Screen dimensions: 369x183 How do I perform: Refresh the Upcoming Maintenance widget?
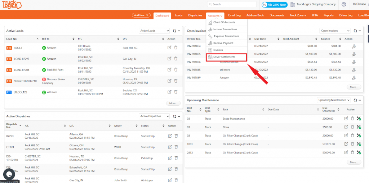point(355,100)
